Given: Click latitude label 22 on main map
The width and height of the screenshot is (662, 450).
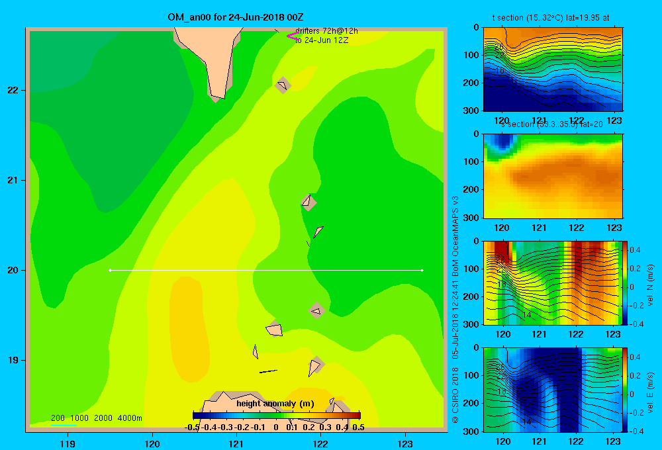Looking at the screenshot, I should (x=13, y=90).
